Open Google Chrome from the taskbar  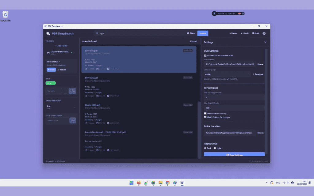tap(168, 183)
